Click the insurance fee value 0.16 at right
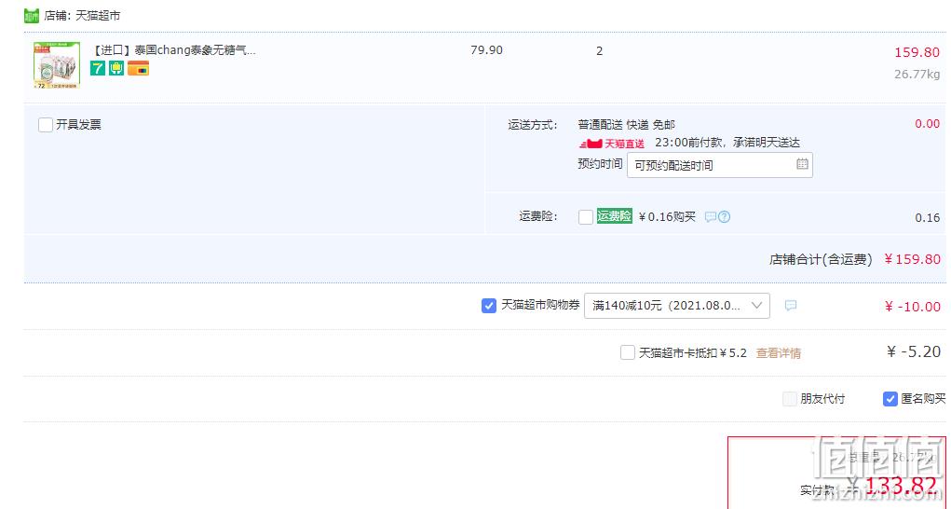 pos(928,217)
